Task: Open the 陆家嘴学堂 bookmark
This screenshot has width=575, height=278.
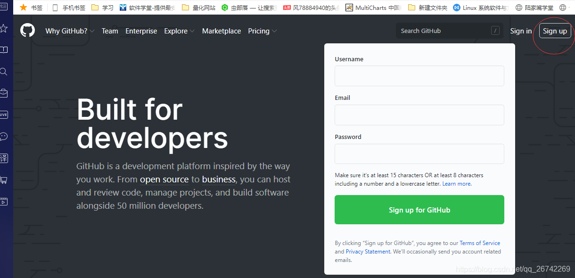Action: coord(534,8)
